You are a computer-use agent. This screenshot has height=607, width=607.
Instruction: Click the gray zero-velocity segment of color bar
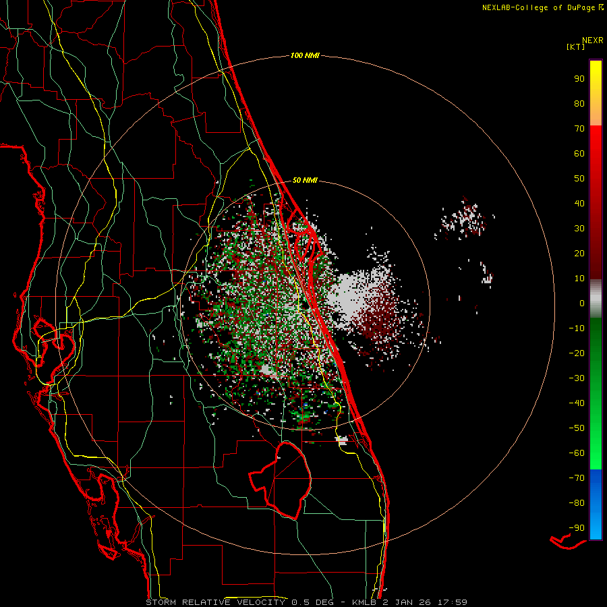[x=596, y=299]
